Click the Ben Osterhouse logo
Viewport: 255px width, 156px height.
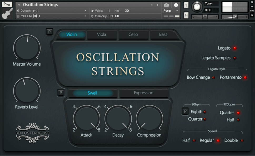tap(33, 133)
